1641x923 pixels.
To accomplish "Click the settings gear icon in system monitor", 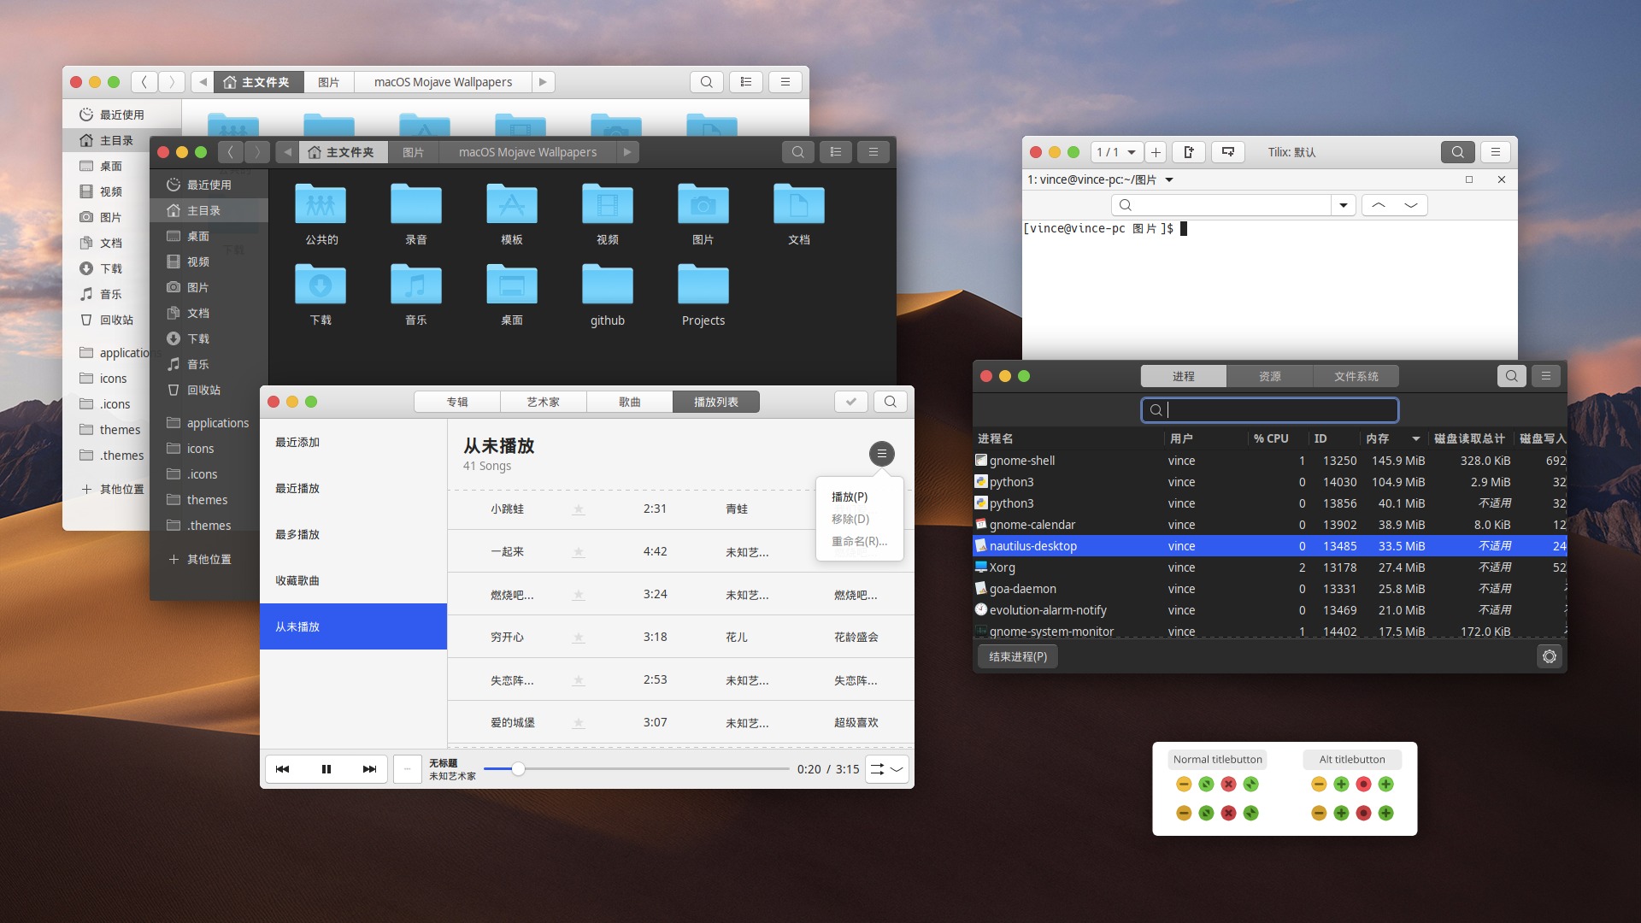I will point(1549,656).
